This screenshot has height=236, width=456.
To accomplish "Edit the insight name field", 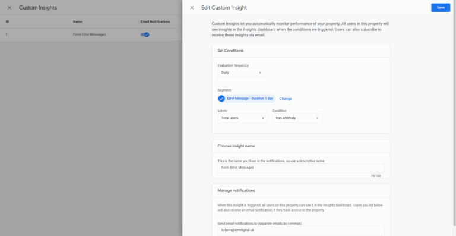I will tap(301, 168).
